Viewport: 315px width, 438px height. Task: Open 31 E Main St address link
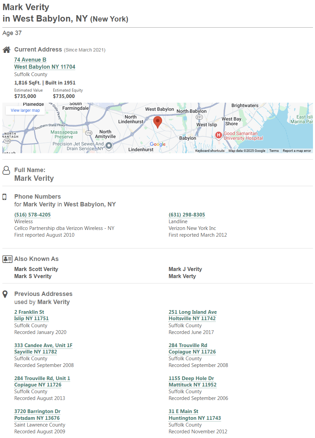[183, 411]
